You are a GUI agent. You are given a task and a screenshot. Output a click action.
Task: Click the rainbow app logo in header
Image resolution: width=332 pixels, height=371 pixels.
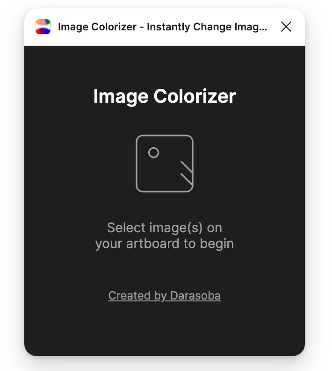(x=43, y=27)
